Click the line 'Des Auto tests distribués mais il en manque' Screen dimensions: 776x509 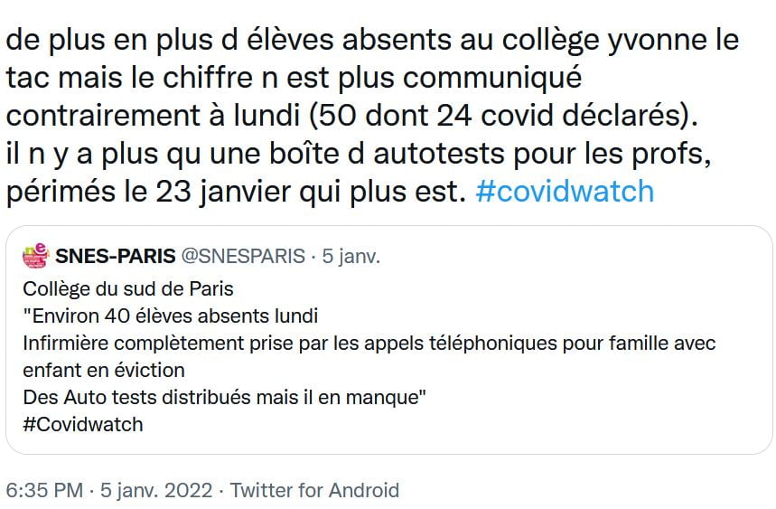click(224, 397)
